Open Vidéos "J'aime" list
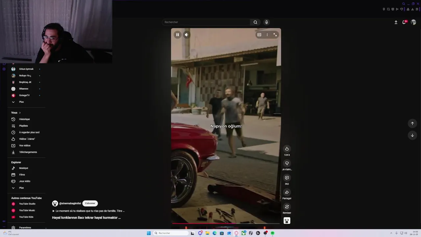This screenshot has height=237, width=421. [26, 139]
